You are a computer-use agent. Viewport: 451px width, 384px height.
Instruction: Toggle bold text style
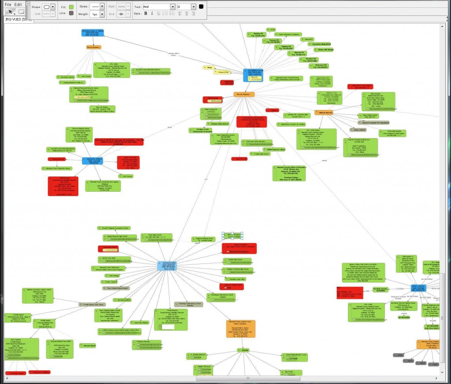click(146, 14)
